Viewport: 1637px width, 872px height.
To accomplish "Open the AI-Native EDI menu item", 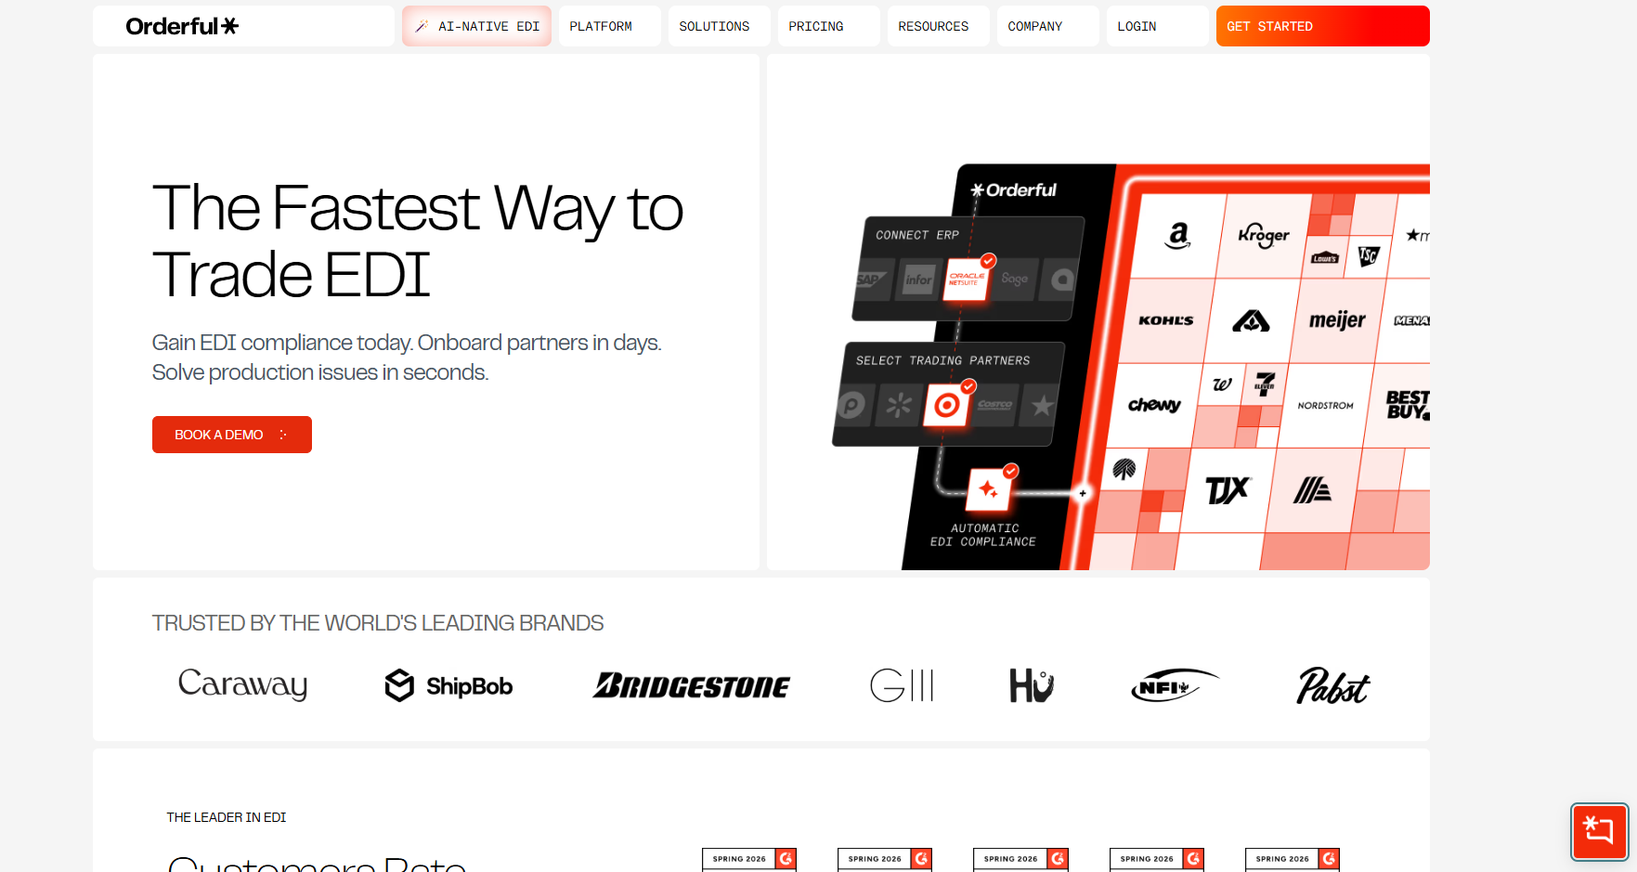I will 476,26.
